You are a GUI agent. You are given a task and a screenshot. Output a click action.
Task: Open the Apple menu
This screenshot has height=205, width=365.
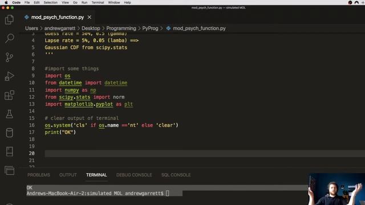pyautogui.click(x=6, y=2)
